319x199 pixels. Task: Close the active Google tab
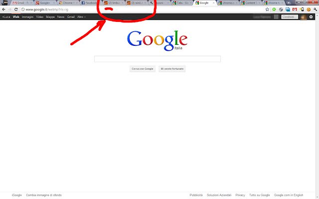213,3
